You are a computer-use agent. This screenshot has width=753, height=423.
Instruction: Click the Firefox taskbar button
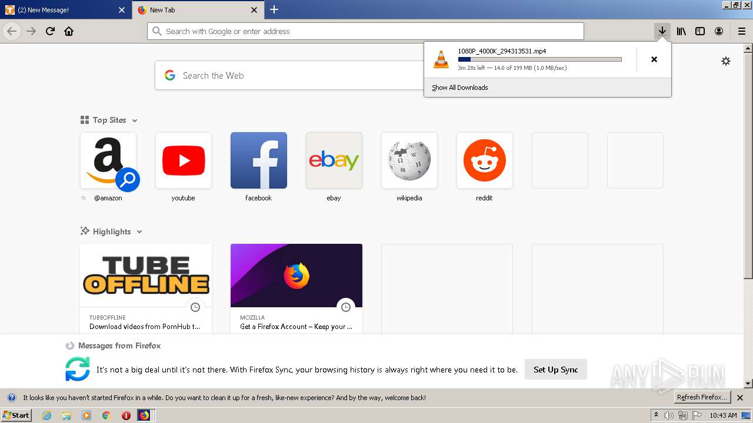144,415
